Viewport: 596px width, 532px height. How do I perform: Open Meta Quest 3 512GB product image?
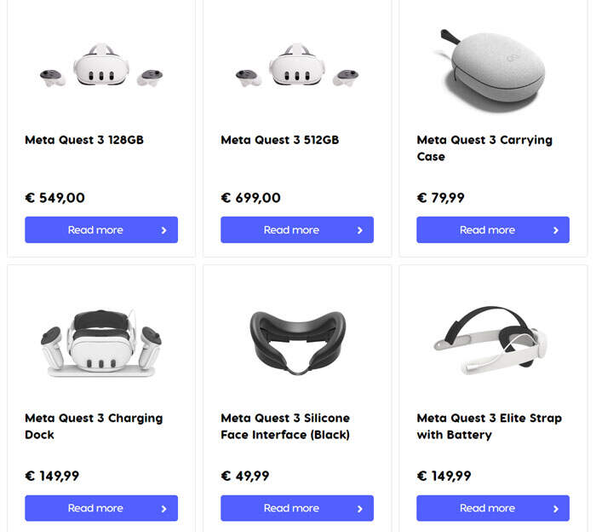[297, 66]
